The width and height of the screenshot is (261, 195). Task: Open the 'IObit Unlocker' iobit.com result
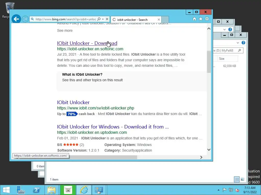73,102
